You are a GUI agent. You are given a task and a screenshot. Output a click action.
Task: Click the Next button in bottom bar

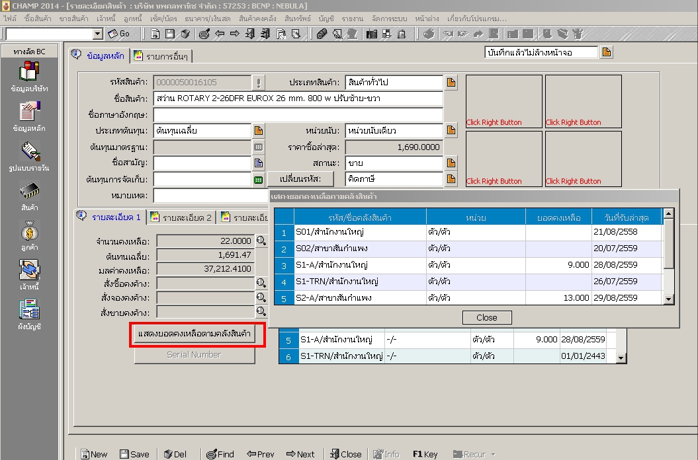pyautogui.click(x=300, y=454)
